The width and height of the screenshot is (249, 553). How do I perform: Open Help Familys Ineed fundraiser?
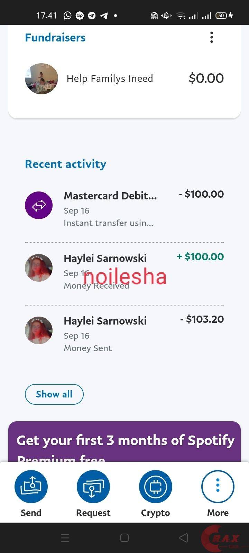tap(110, 78)
